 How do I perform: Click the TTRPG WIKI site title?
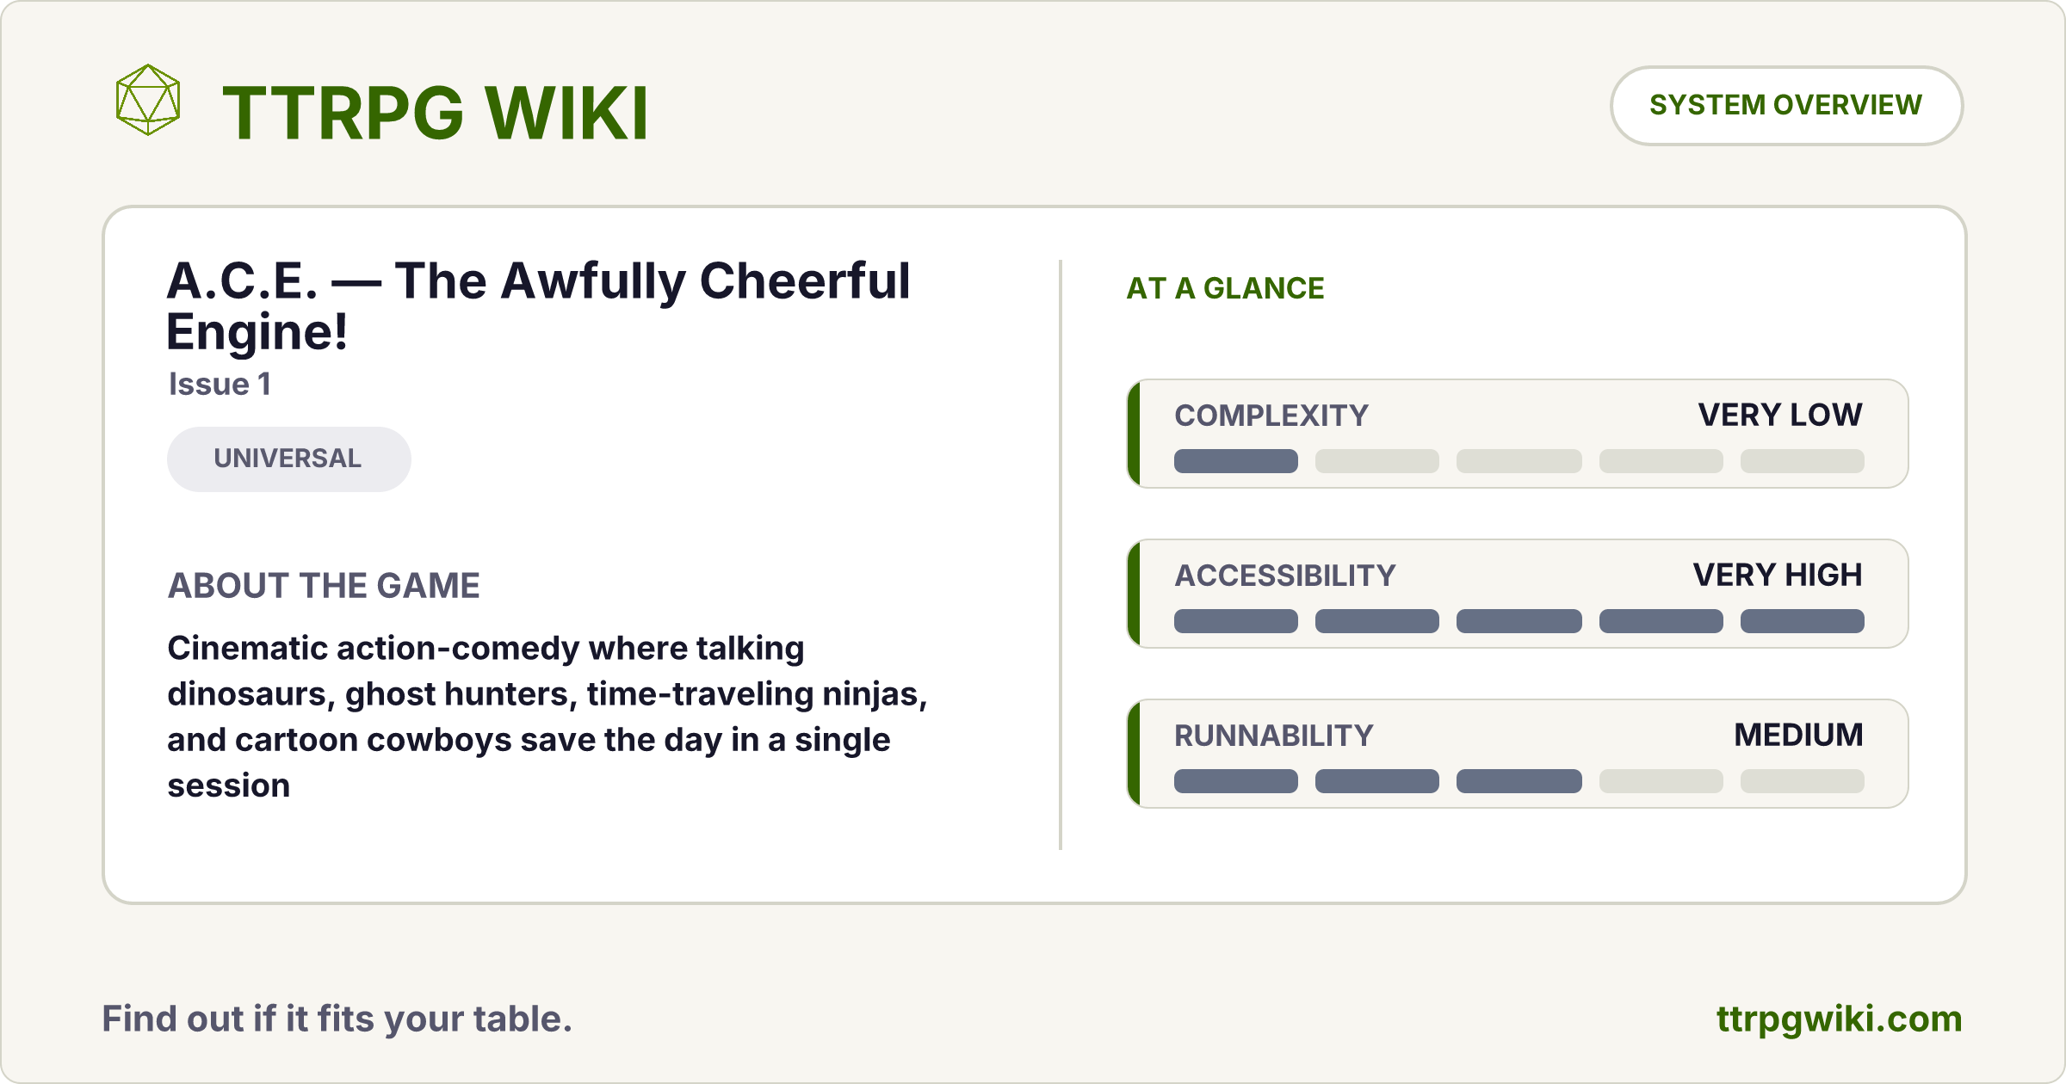(x=436, y=113)
